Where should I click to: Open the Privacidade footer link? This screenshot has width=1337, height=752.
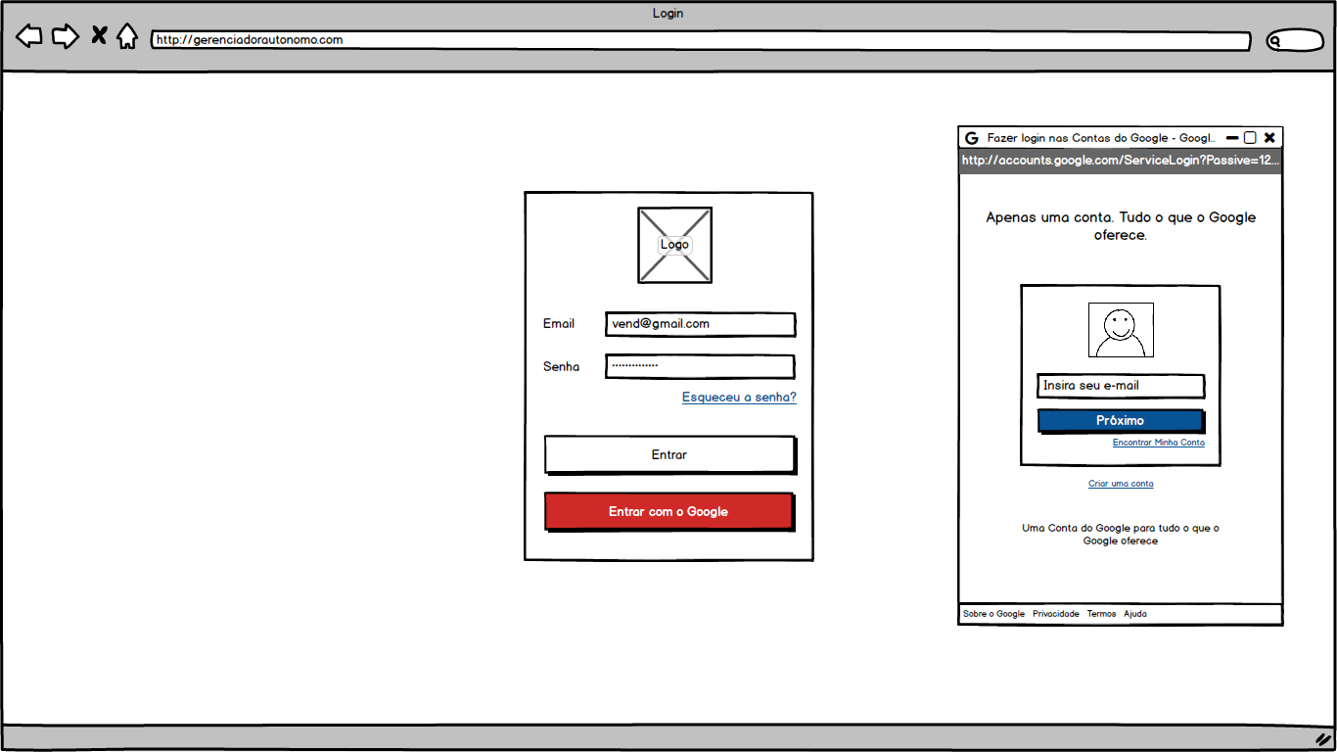click(1055, 614)
